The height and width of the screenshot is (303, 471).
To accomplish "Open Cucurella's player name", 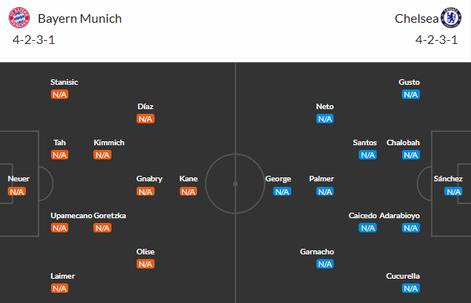I will click(x=403, y=276).
